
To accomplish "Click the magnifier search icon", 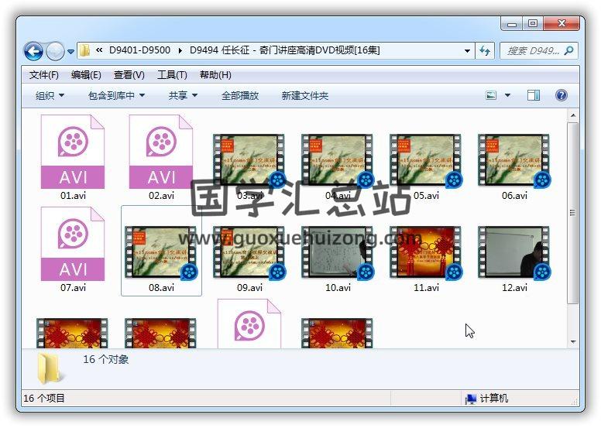I will (x=568, y=50).
